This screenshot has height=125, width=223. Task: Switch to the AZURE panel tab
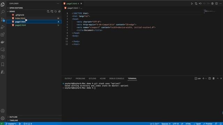click(103, 78)
